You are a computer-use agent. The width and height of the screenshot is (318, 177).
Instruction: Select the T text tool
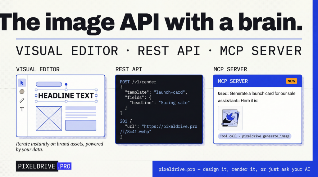tap(22, 109)
